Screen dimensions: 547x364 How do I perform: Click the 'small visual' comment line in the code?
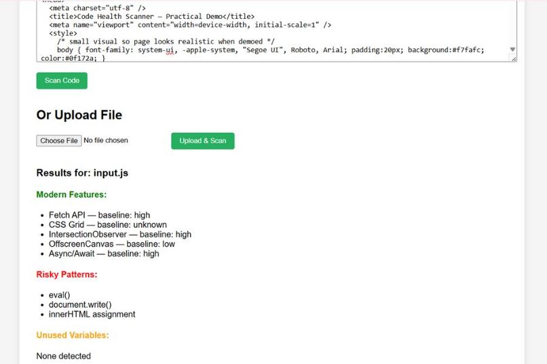[x=166, y=41]
